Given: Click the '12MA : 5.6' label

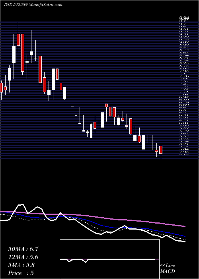Looking at the screenshot, I should tap(23, 257).
